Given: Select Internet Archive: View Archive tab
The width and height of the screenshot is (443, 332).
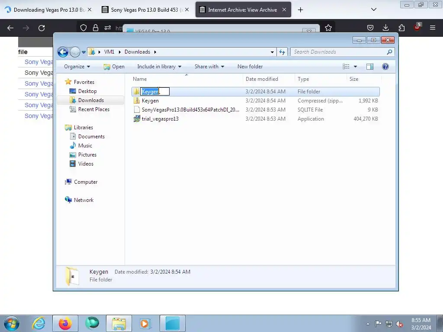Looking at the screenshot, I should click(243, 10).
